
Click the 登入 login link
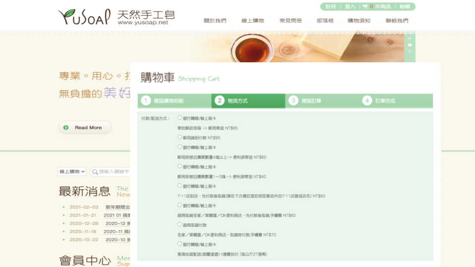click(350, 7)
